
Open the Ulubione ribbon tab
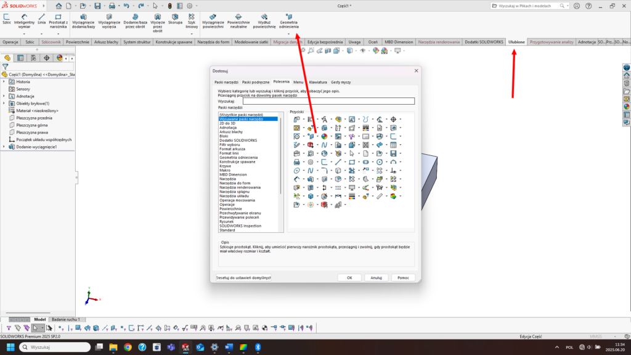[516, 42]
